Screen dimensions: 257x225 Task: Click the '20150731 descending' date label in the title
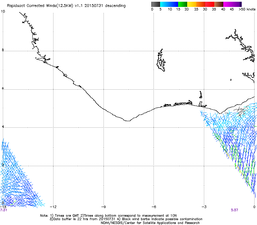click(105, 6)
